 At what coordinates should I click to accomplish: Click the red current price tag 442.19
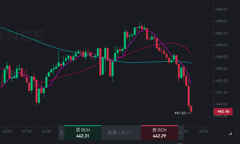223,112
